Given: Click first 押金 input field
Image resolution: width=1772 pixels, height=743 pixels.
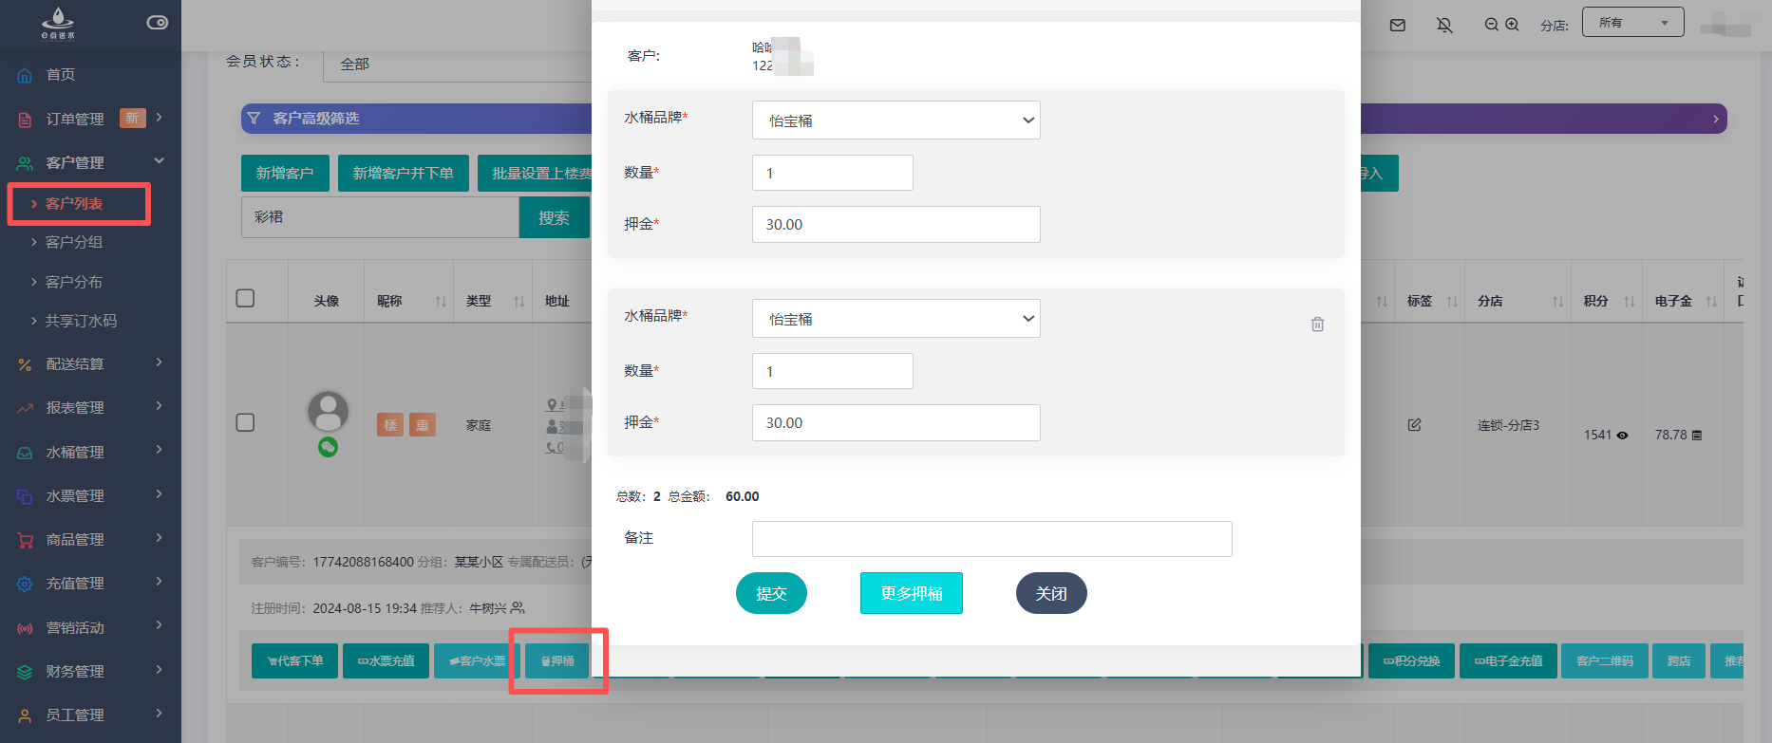Looking at the screenshot, I should [895, 224].
